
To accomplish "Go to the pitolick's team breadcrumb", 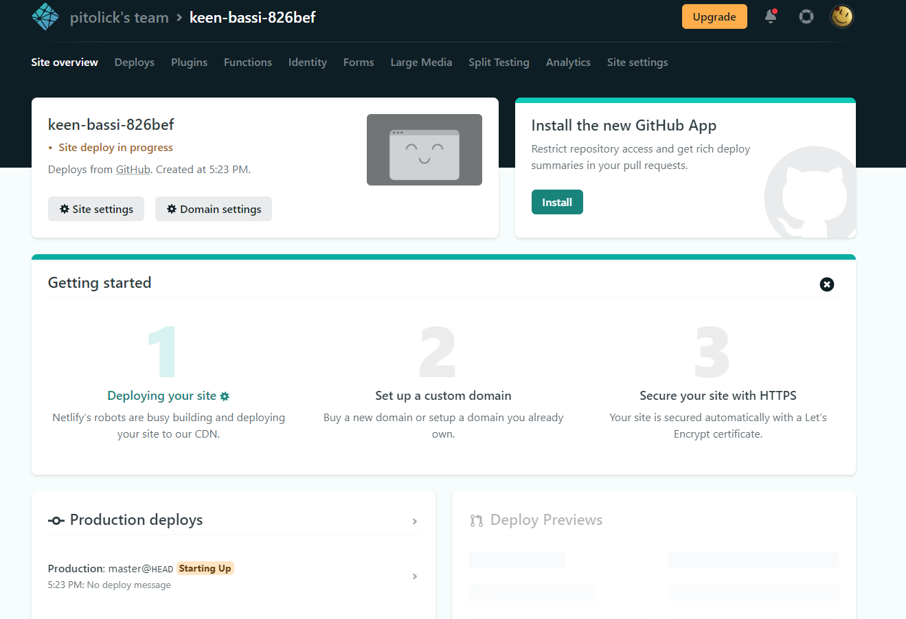I will click(120, 18).
